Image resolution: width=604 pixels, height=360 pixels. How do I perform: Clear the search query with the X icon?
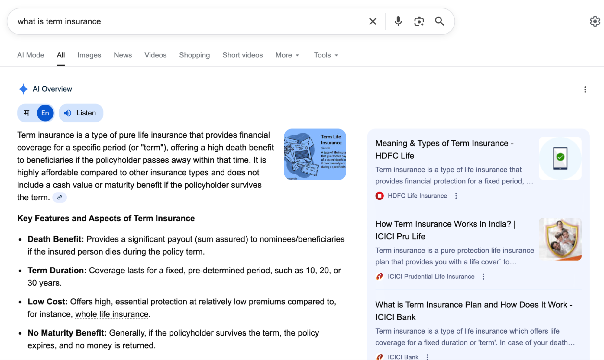click(373, 21)
